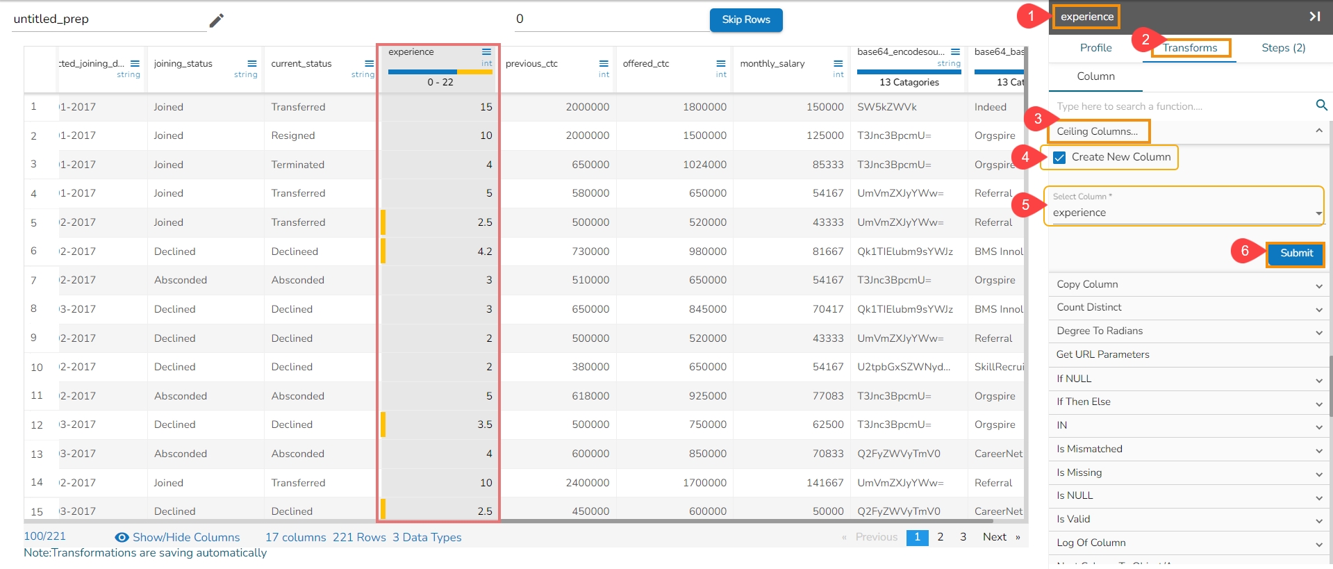Switch to the Profile tab
The height and width of the screenshot is (569, 1333).
(x=1095, y=48)
